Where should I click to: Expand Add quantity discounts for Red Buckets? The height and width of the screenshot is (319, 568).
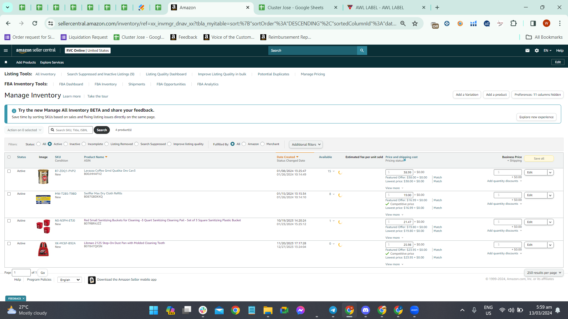pyautogui.click(x=504, y=231)
